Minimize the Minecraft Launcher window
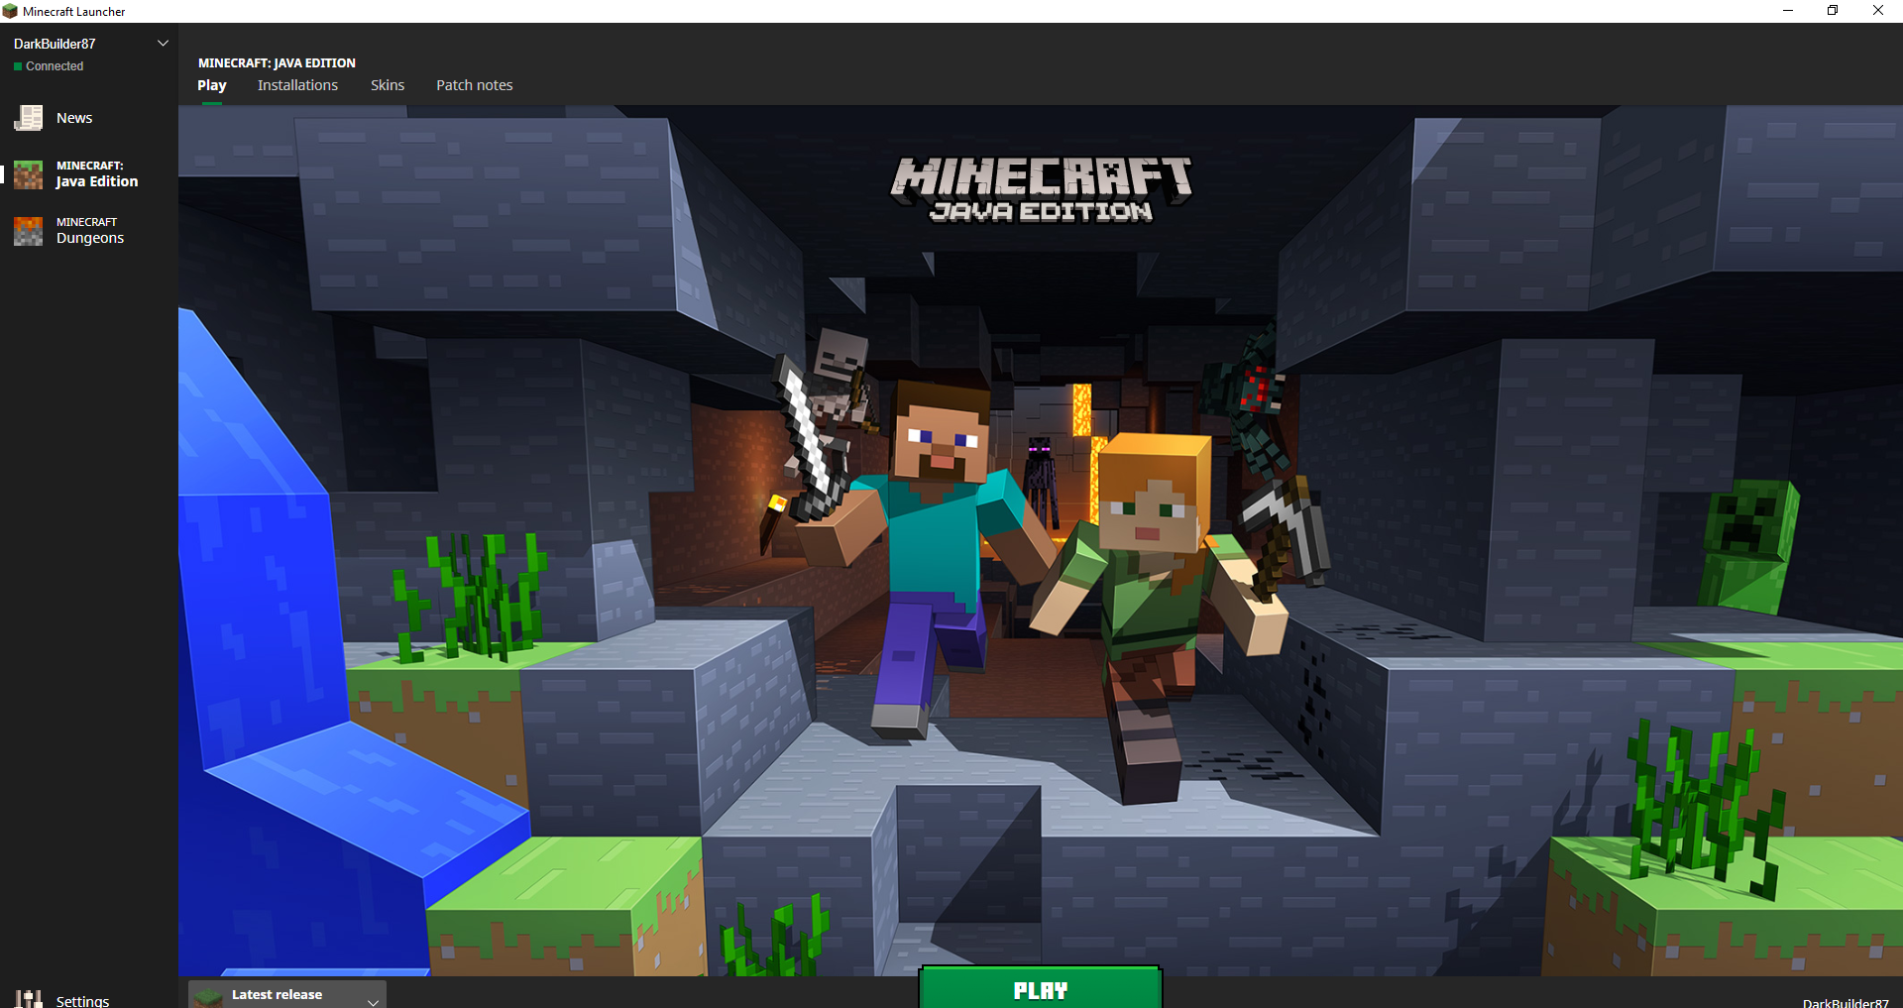Viewport: 1903px width, 1008px height. (1788, 11)
